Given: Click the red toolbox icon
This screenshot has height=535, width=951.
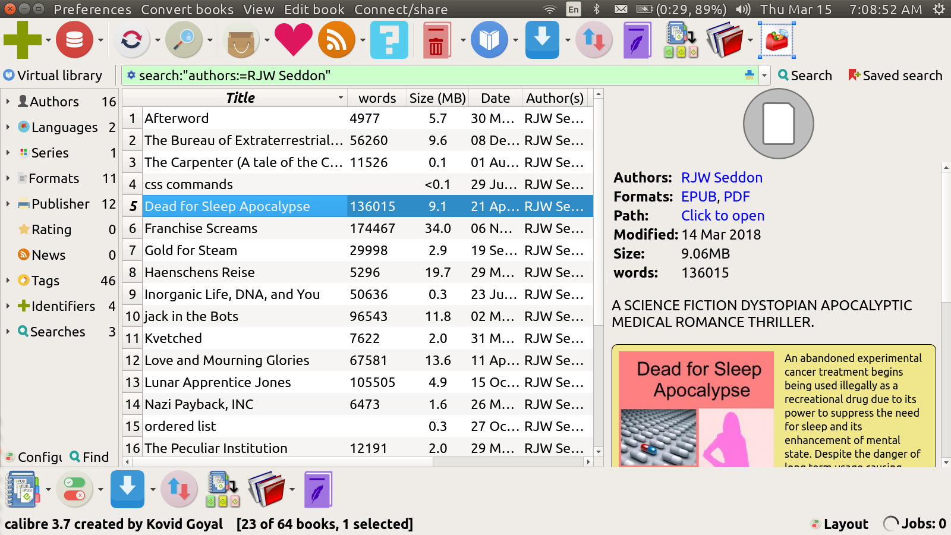Looking at the screenshot, I should coord(777,40).
